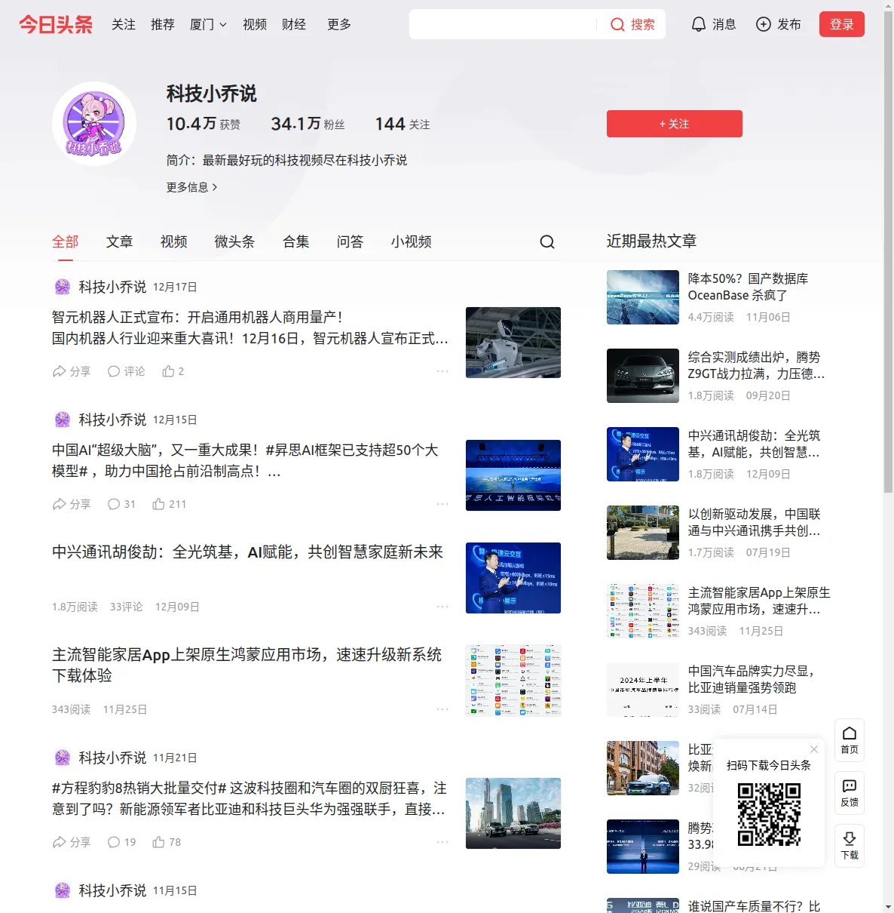Click the 下载 download icon
894x913 pixels.
(850, 846)
